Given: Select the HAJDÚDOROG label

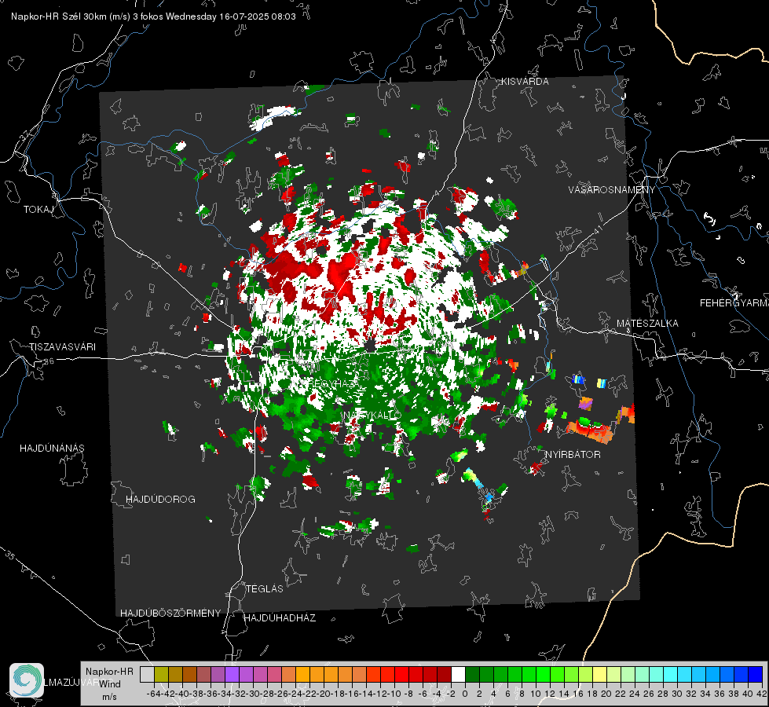Looking at the screenshot, I should click(x=160, y=499).
